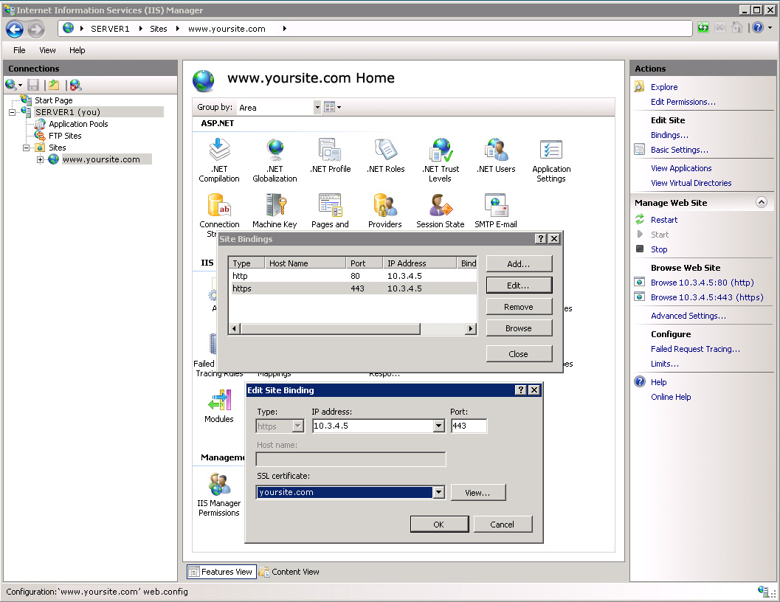Click Stop link in Actions pane
This screenshot has height=602, width=780.
pos(659,249)
